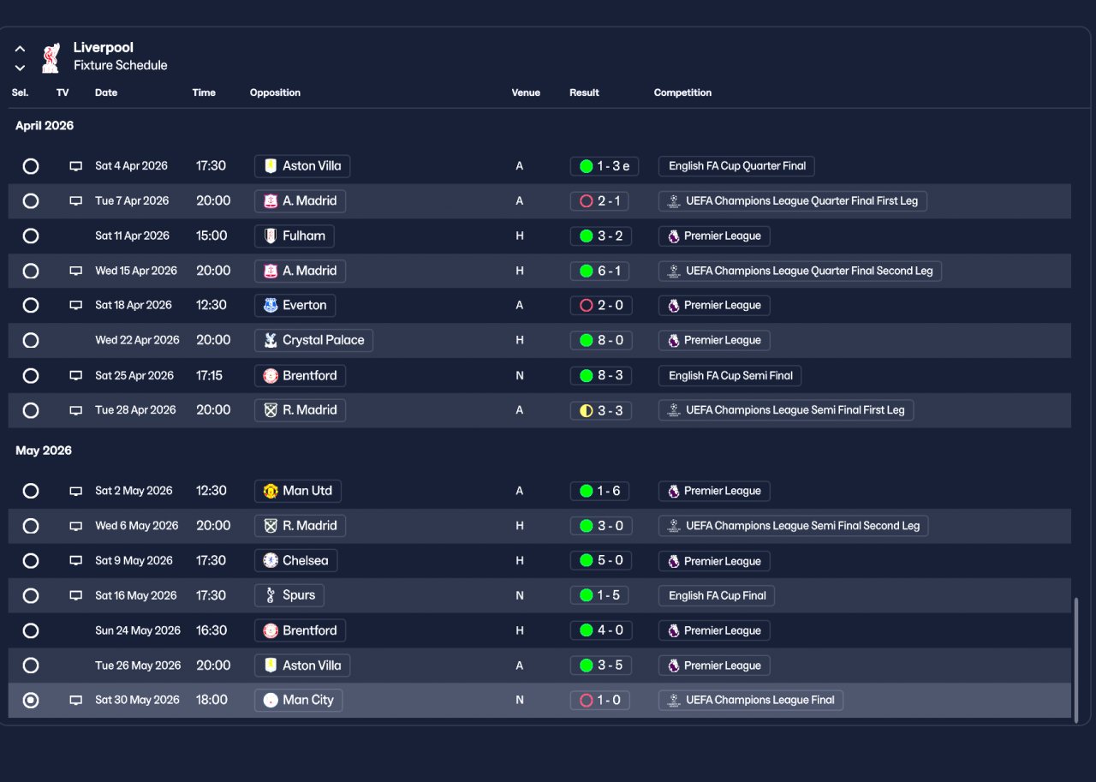
Task: Open the UEFA Champions League Final competition link
Action: pos(751,701)
